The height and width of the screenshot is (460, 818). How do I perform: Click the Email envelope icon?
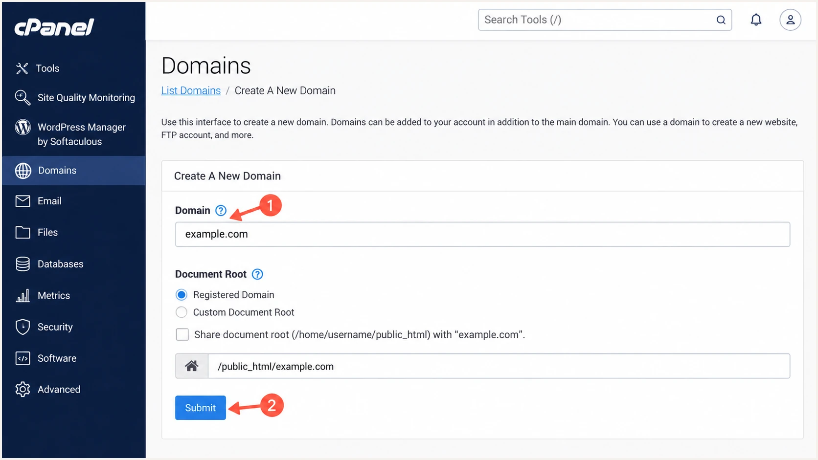(x=23, y=201)
